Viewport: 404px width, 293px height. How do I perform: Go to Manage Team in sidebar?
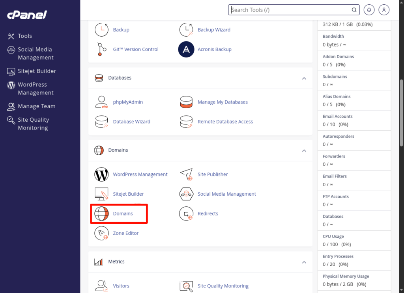36,106
